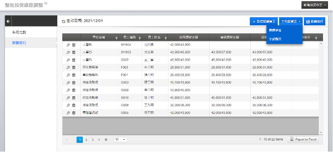Open the filter on the 員工編號 column
This screenshot has width=333, height=152.
[x=140, y=38]
